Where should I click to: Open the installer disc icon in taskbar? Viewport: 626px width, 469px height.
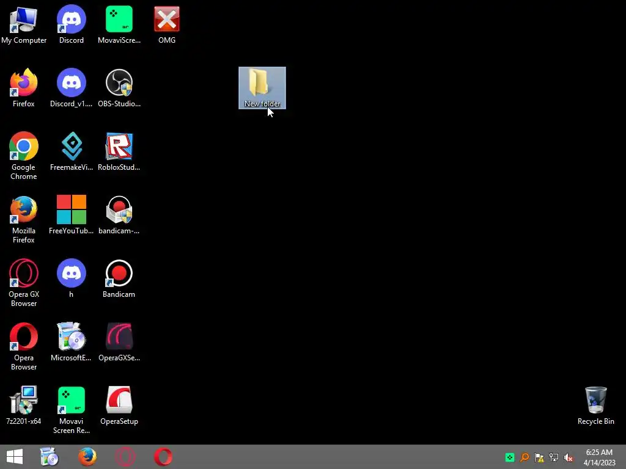pos(50,457)
